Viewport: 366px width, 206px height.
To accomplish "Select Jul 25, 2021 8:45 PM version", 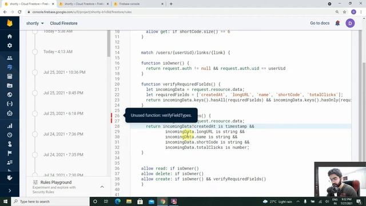I will coord(63,93).
